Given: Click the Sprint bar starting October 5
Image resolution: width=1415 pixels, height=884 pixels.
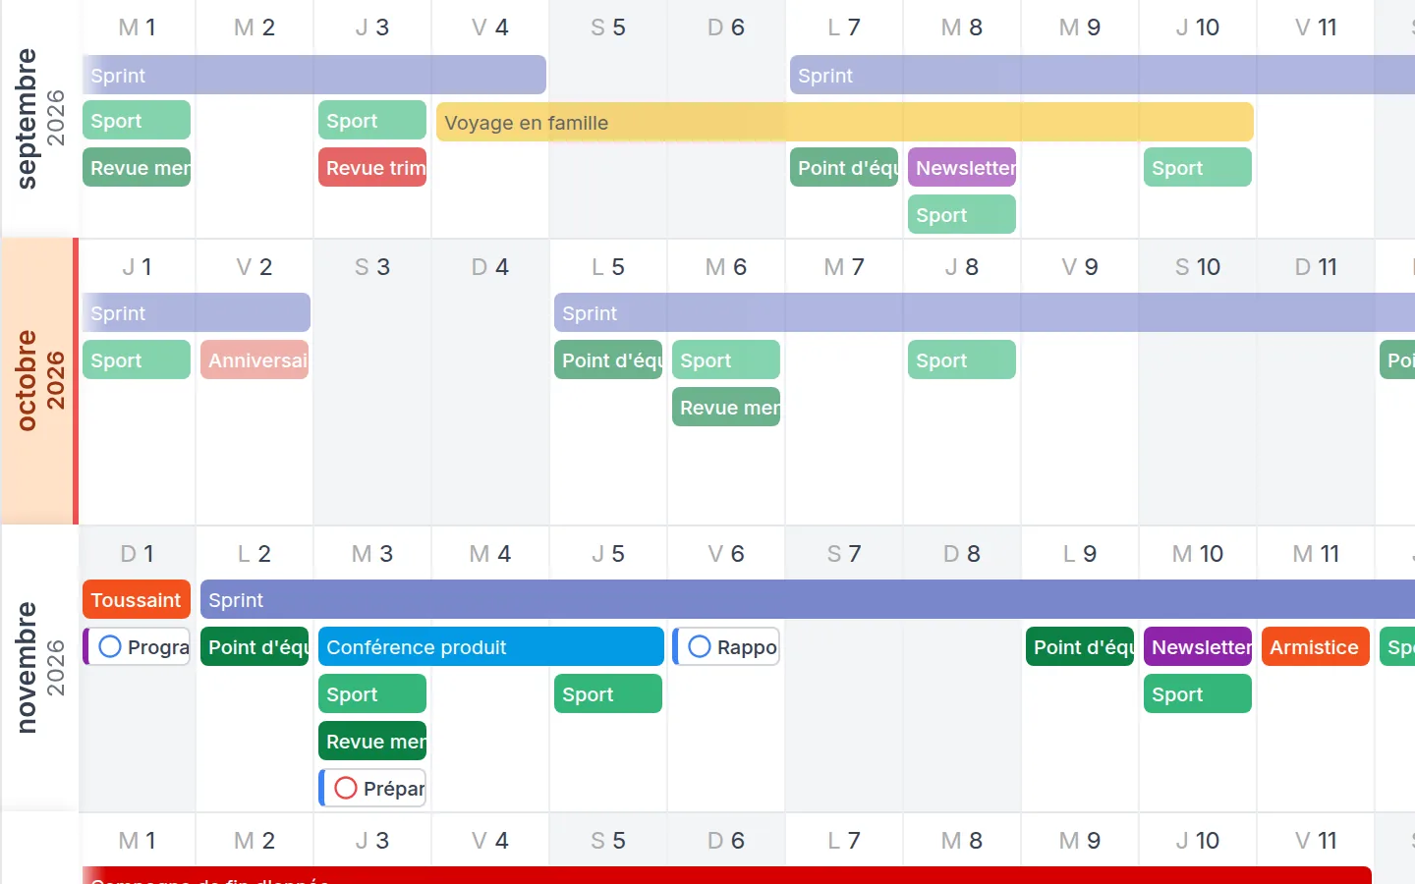Looking at the screenshot, I should 985,312.
